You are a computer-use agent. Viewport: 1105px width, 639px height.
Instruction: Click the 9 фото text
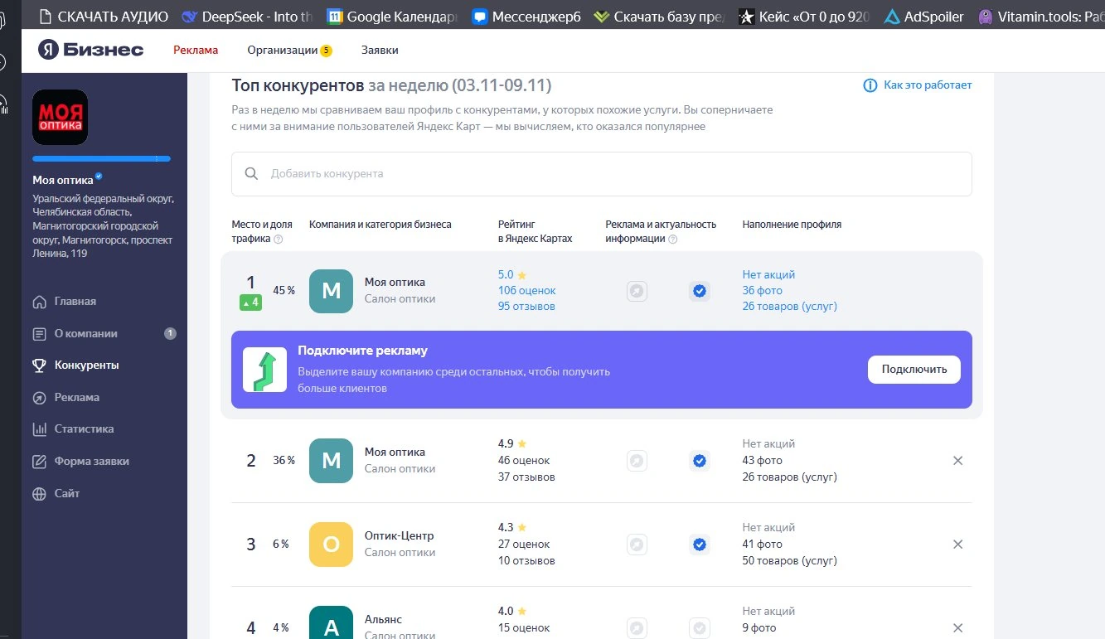pos(759,628)
